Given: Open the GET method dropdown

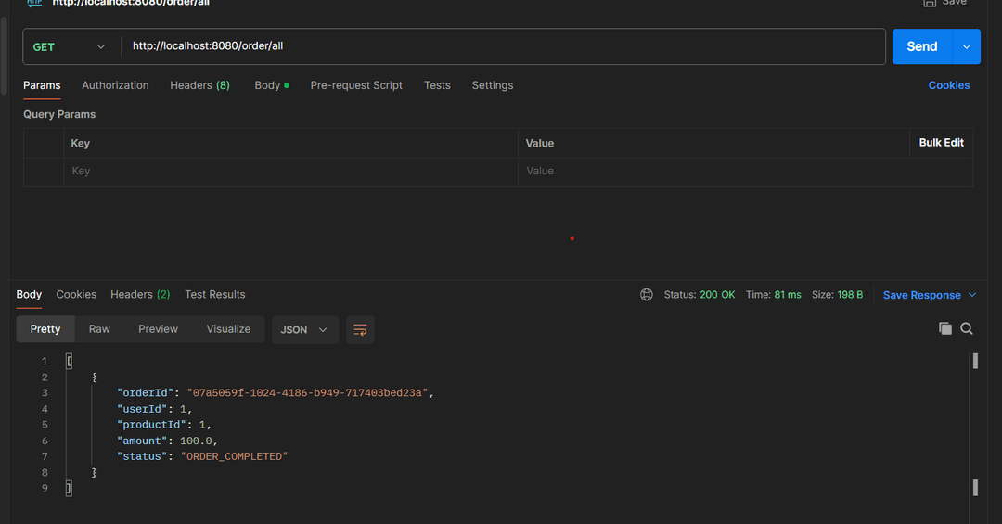Looking at the screenshot, I should pos(70,46).
